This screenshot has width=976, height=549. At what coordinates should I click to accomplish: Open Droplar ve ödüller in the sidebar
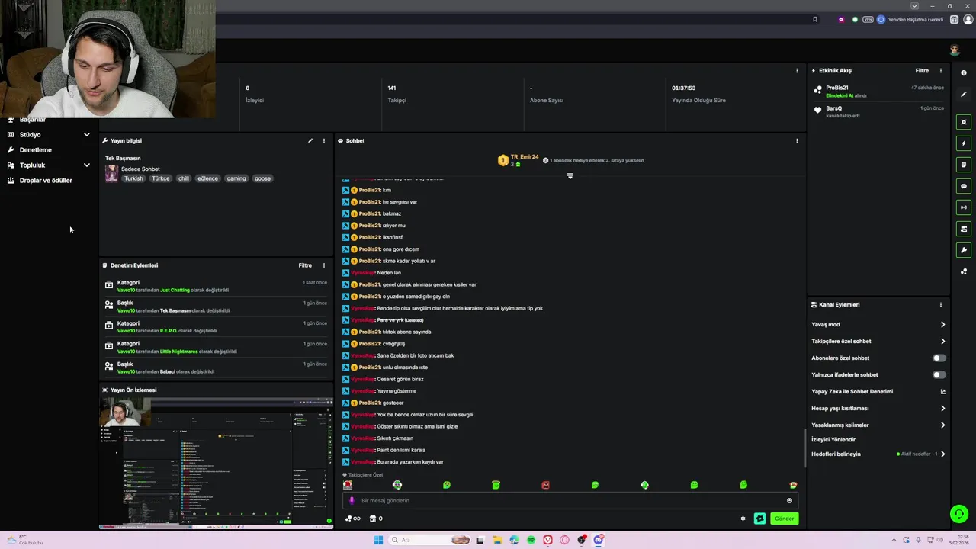(46, 181)
